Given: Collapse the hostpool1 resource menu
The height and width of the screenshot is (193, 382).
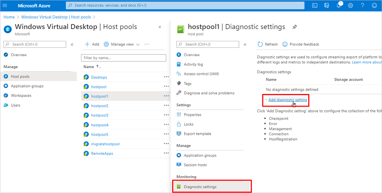Looking at the screenshot, I should [245, 44].
